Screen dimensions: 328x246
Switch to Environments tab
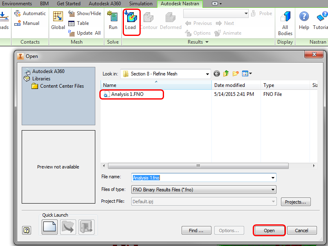[17, 4]
